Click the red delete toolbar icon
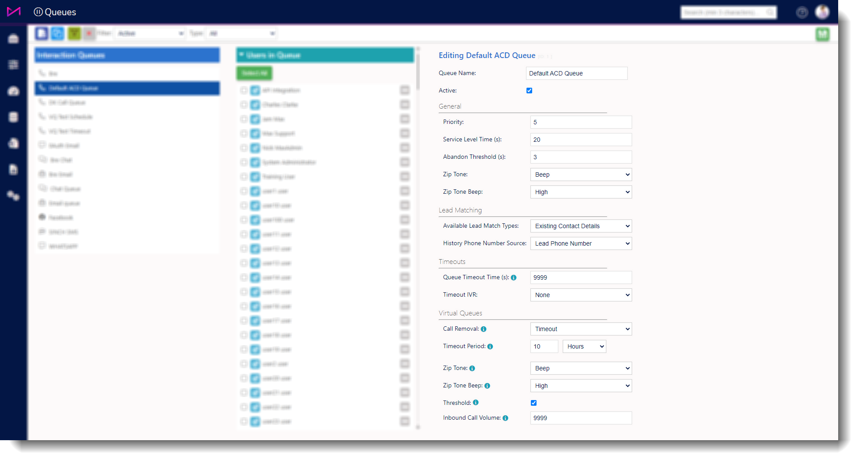Screen dimensions: 860x462 pos(89,34)
